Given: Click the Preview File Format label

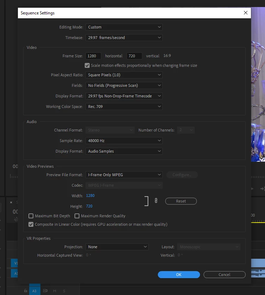Looking at the screenshot, I should (65, 175).
